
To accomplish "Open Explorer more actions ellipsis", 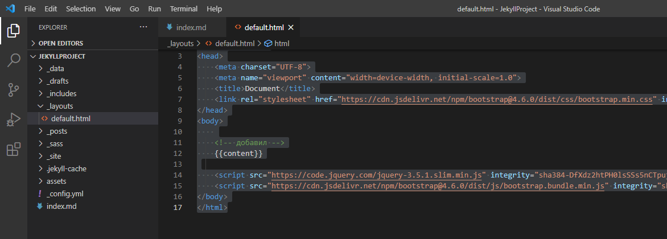I will [143, 27].
